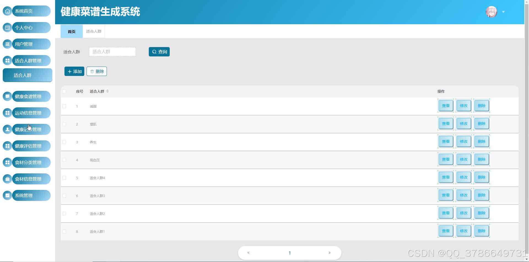The width and height of the screenshot is (529, 262).
Task: Delete row 适合人群1
Action: [x=482, y=231]
